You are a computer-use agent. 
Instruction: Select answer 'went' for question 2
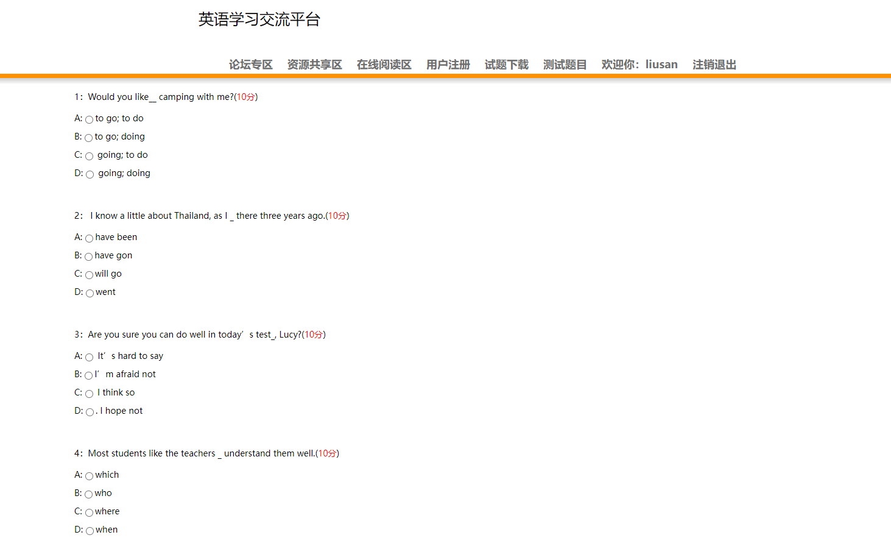coord(89,293)
